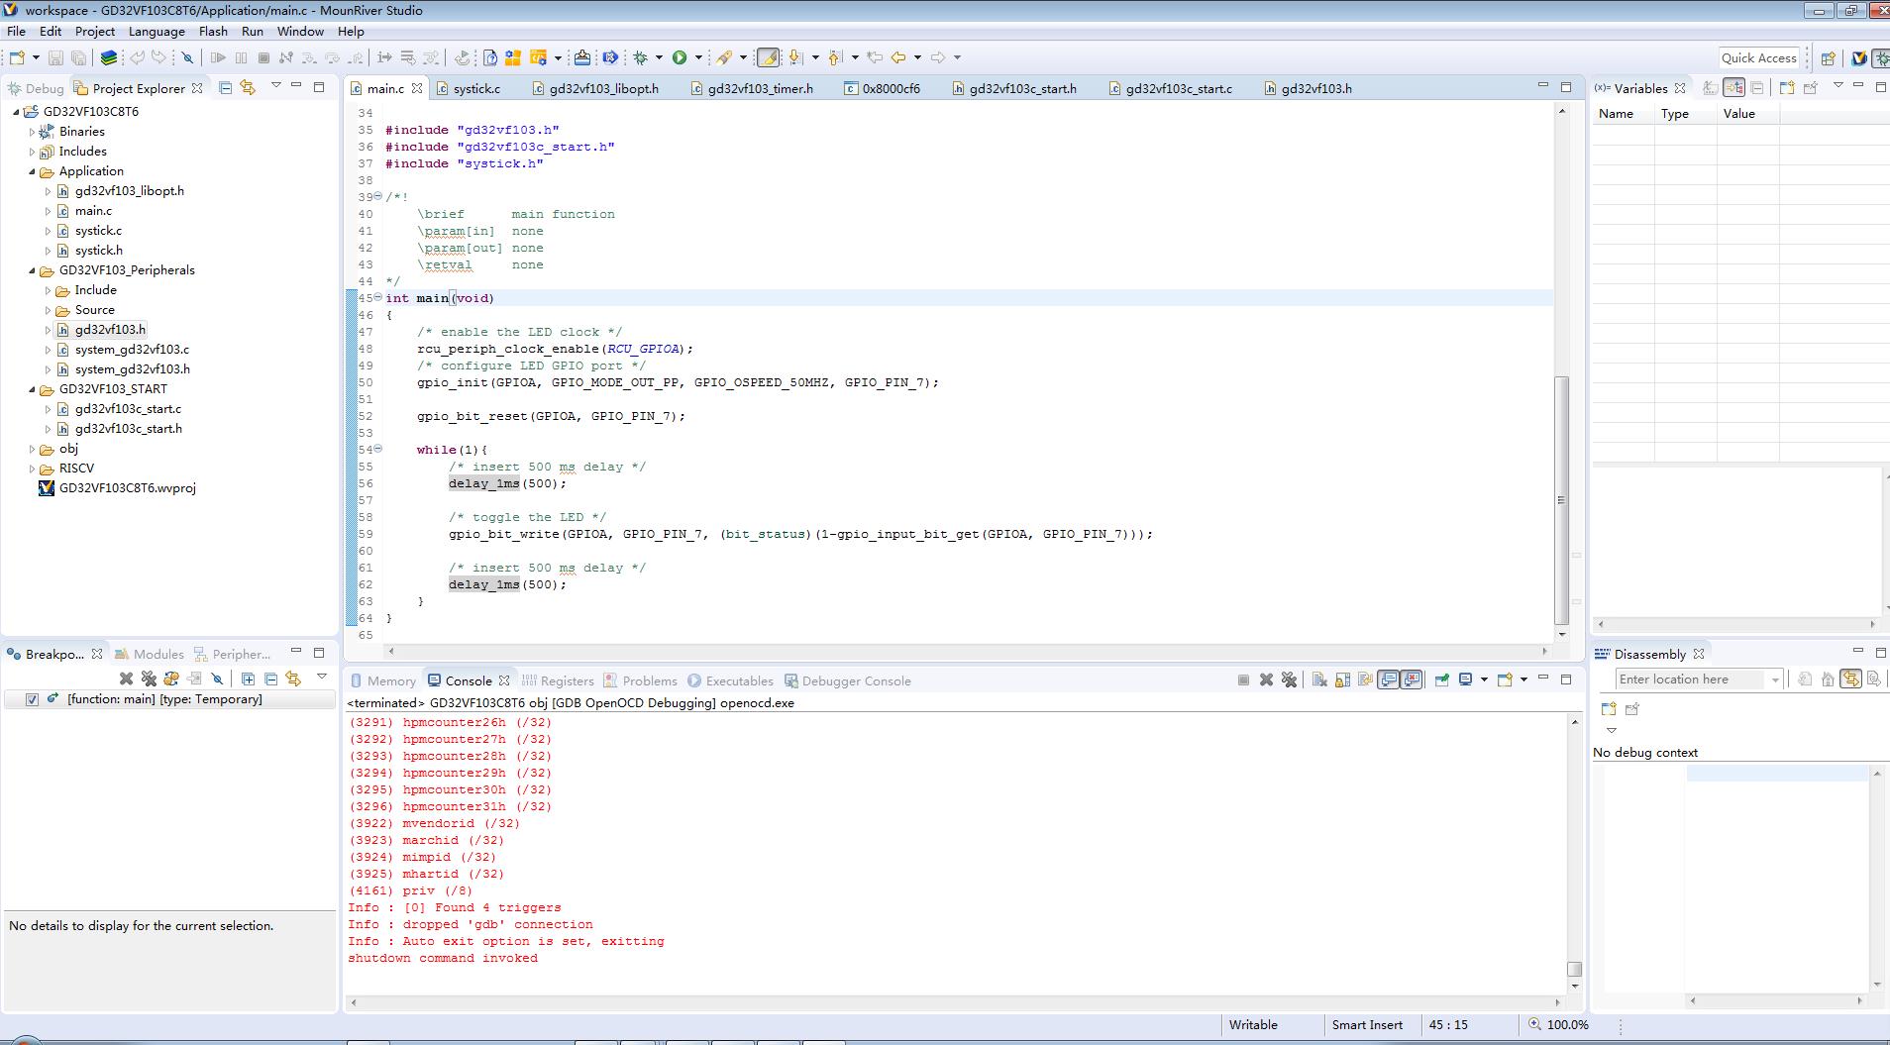The height and width of the screenshot is (1045, 1890).
Task: Click the Open Perspective icon
Action: point(1828,58)
